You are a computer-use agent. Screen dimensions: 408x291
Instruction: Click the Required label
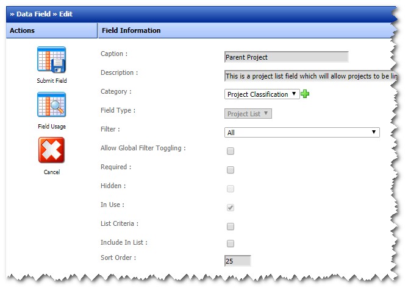(x=116, y=167)
